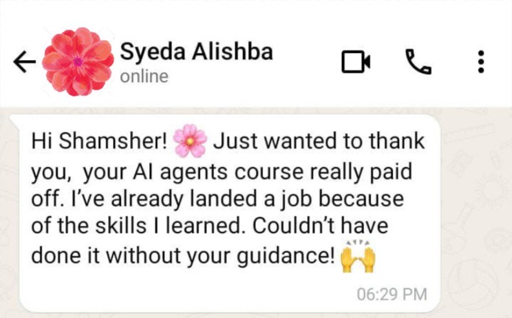Click the phrase 'Just wanted to thank'

click(319, 141)
